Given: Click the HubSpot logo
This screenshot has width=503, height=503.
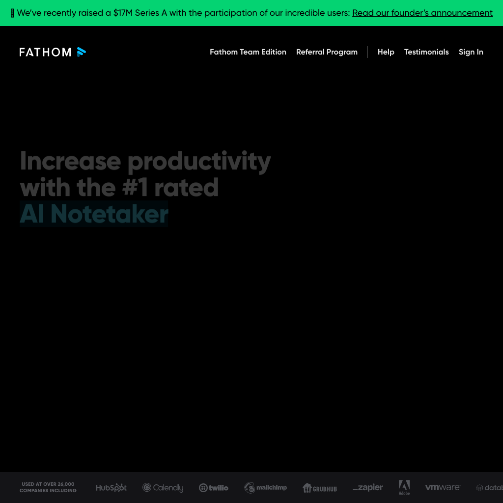Looking at the screenshot, I should (112, 488).
